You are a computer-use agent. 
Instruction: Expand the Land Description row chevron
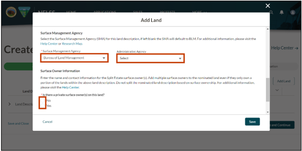pos(10,104)
